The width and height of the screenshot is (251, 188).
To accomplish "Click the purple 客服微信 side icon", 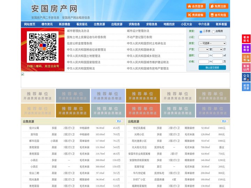I will [246, 48].
